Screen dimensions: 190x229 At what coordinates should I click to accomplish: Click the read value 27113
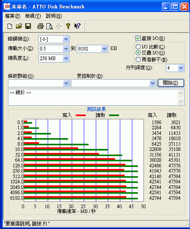pos(174,144)
